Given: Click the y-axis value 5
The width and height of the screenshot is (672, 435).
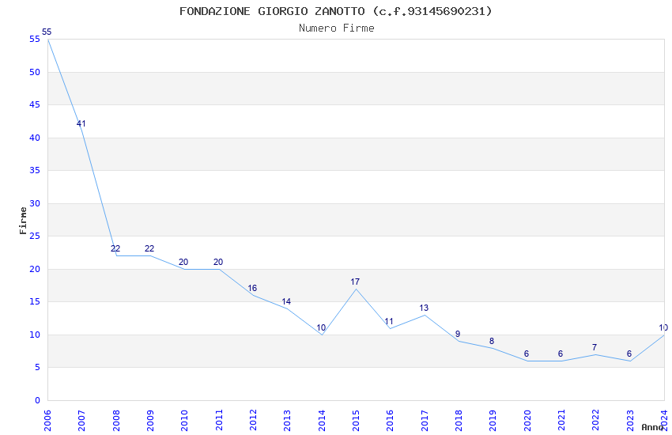Looking at the screenshot, I should [x=38, y=367].
